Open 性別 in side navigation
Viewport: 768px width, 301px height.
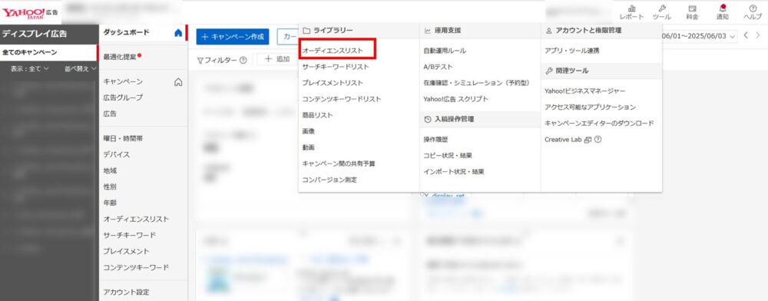click(x=110, y=187)
